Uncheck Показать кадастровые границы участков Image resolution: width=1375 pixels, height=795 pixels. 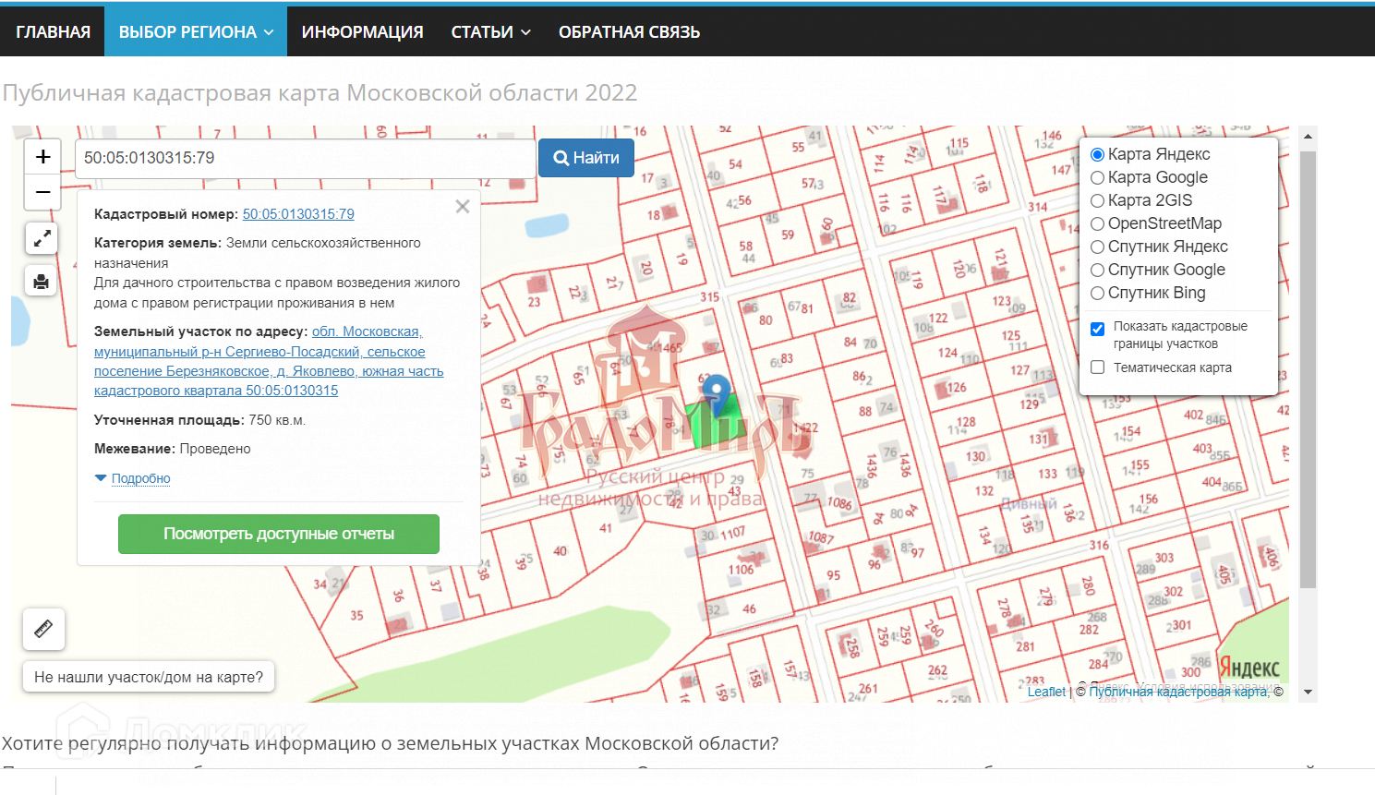click(x=1098, y=329)
